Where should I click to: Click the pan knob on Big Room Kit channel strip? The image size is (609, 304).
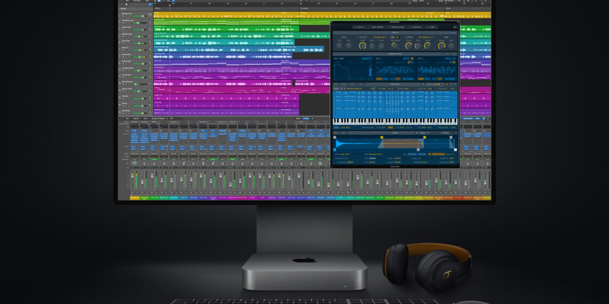(x=134, y=163)
